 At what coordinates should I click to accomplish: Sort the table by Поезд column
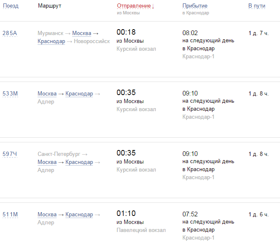pos(11,6)
